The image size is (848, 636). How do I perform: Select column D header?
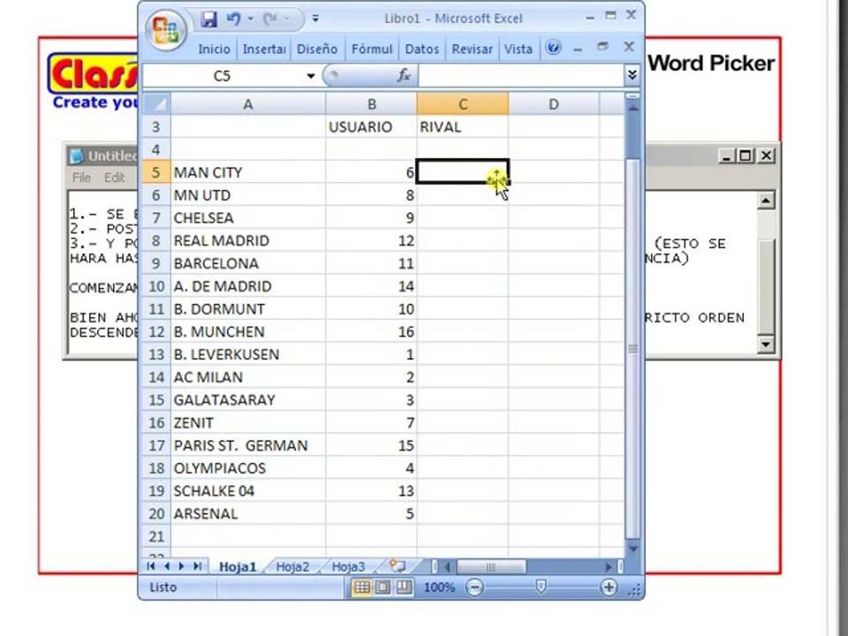[x=554, y=104]
